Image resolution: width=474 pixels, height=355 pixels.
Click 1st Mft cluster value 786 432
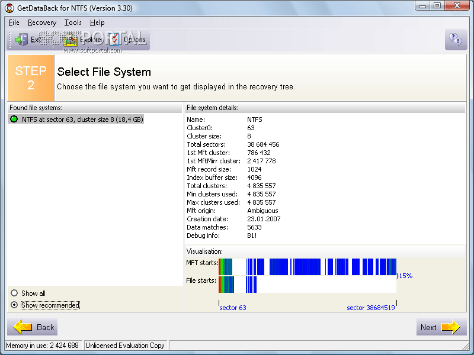(259, 153)
